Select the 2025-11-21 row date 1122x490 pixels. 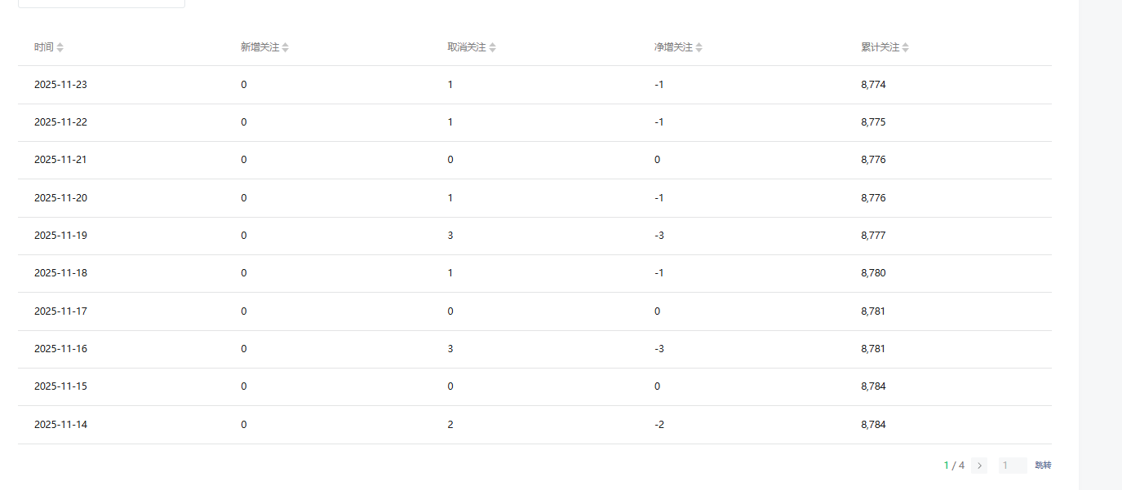[60, 160]
